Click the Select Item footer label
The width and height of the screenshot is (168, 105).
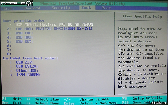coord(47,99)
